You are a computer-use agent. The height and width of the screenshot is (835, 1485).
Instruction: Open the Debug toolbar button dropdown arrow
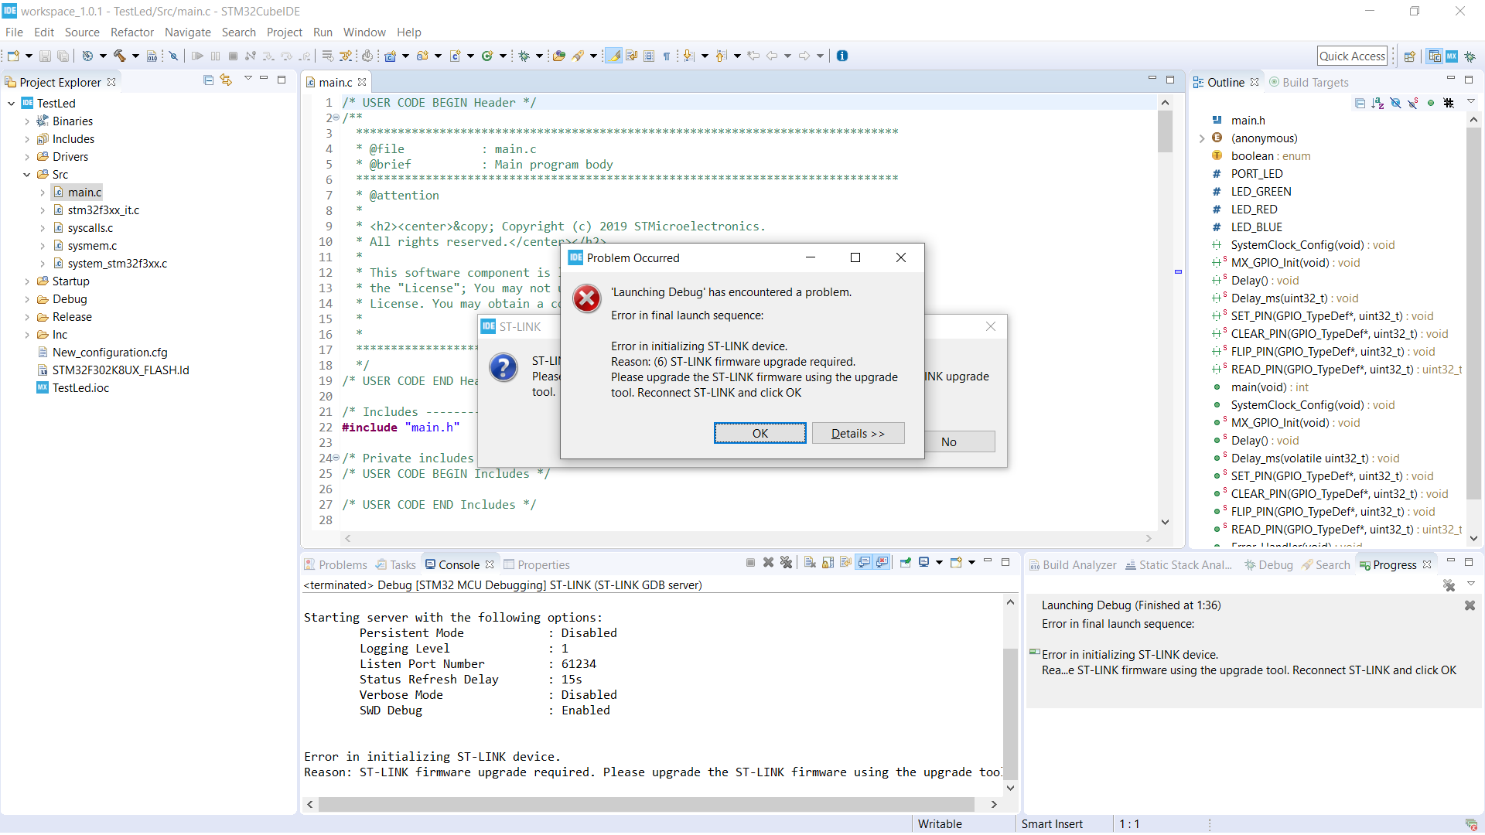coord(539,56)
